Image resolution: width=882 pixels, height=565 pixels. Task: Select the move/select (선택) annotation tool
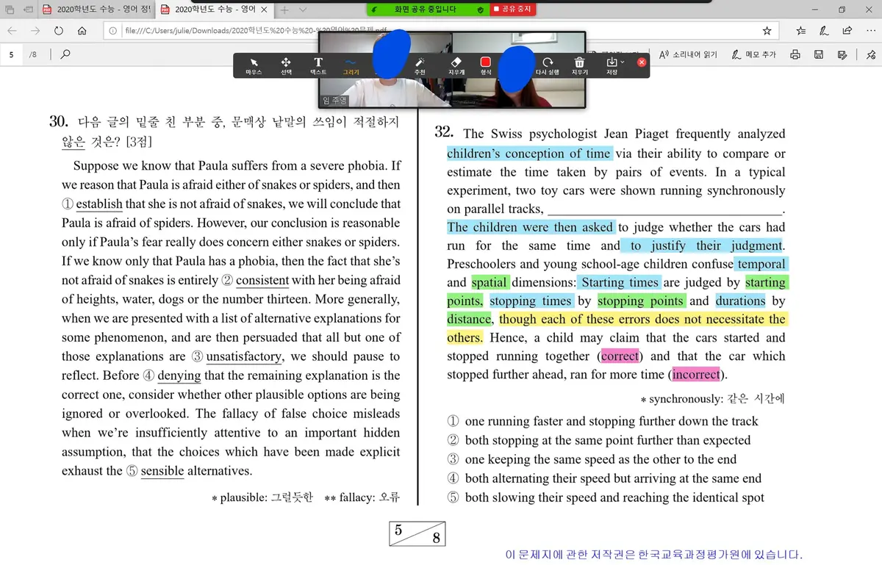pyautogui.click(x=286, y=65)
